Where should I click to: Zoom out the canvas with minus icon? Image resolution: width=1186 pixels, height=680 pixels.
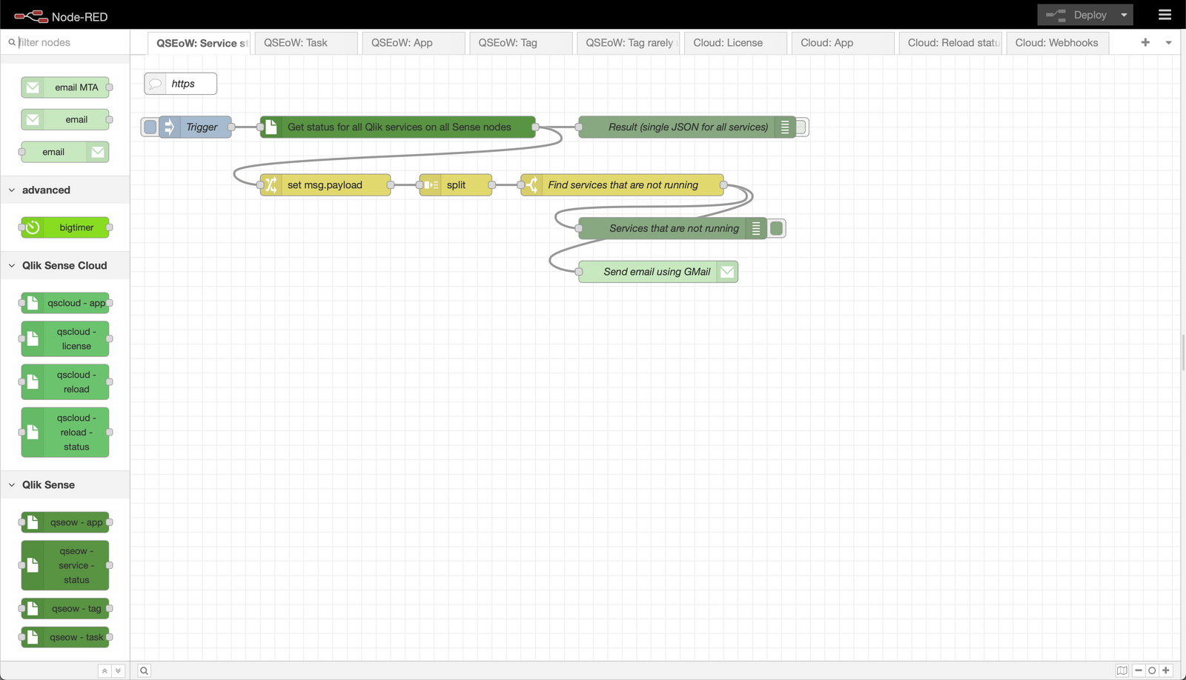[x=1139, y=670]
